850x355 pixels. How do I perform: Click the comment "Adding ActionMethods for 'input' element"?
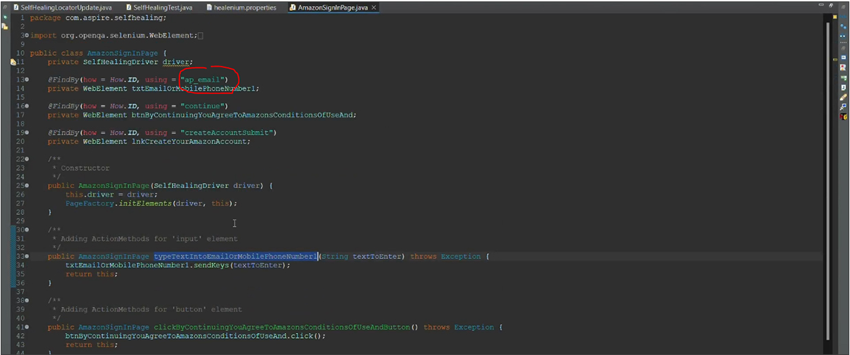pyautogui.click(x=149, y=239)
